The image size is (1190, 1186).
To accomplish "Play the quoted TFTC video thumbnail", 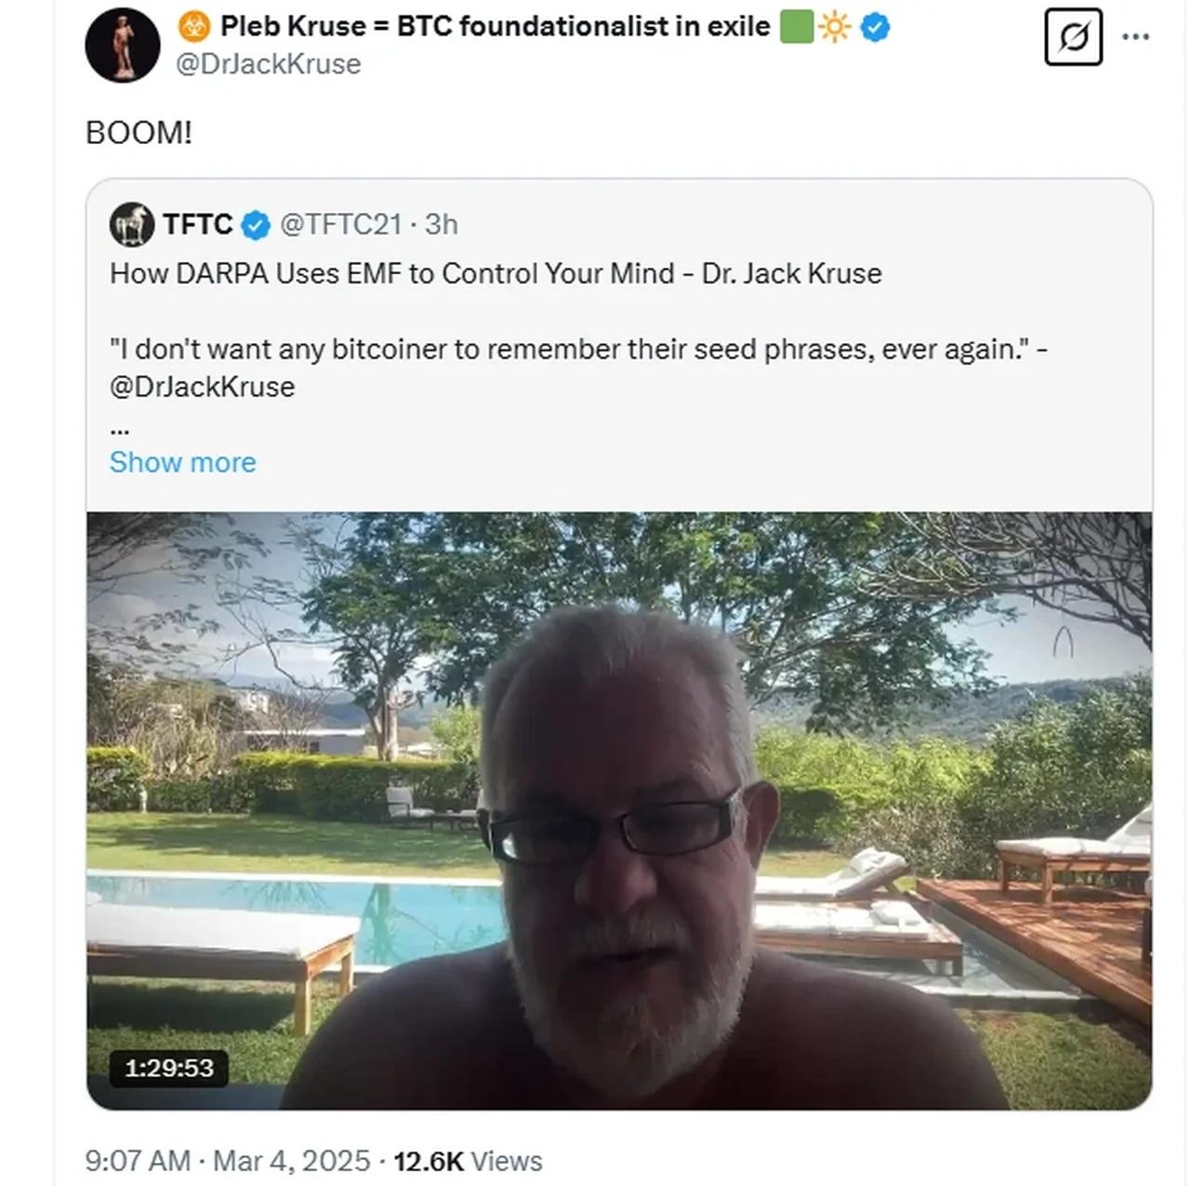I will [619, 810].
